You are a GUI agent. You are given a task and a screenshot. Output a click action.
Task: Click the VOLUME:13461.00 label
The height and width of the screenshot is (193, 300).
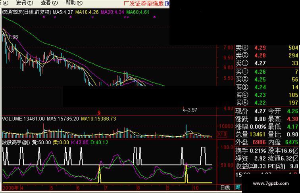pyautogui.click(x=23, y=118)
